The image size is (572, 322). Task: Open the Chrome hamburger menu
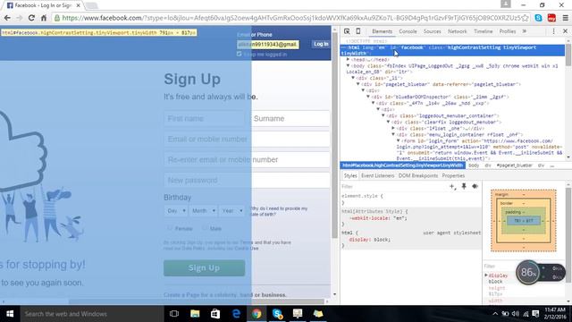(x=565, y=18)
